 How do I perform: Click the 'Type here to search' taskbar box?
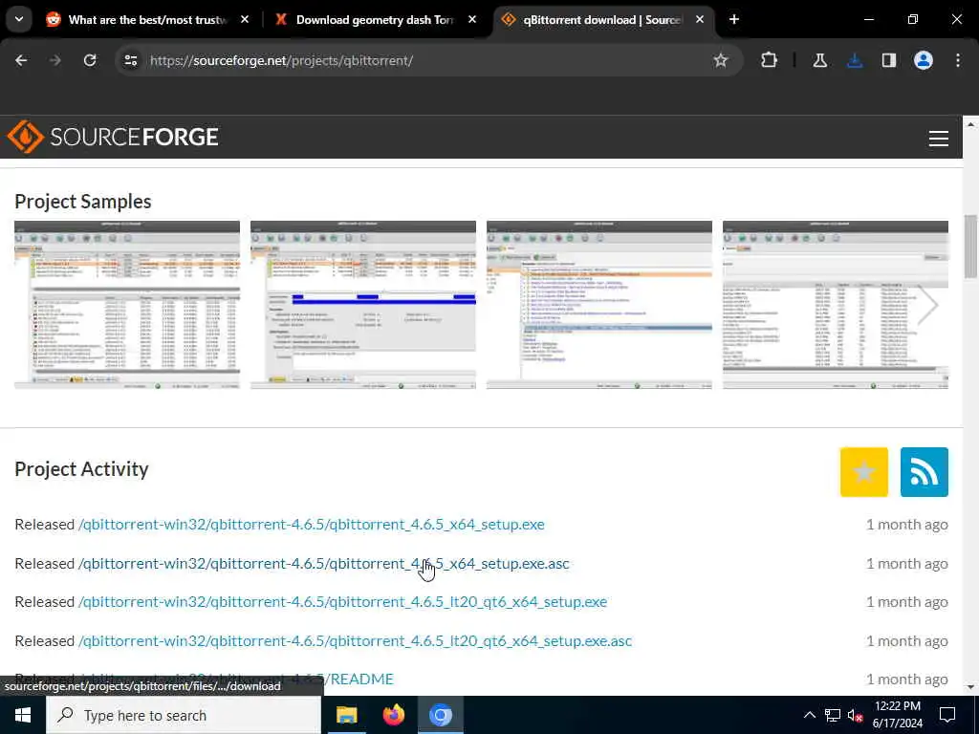click(184, 715)
